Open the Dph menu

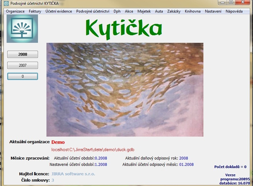tap(117, 11)
